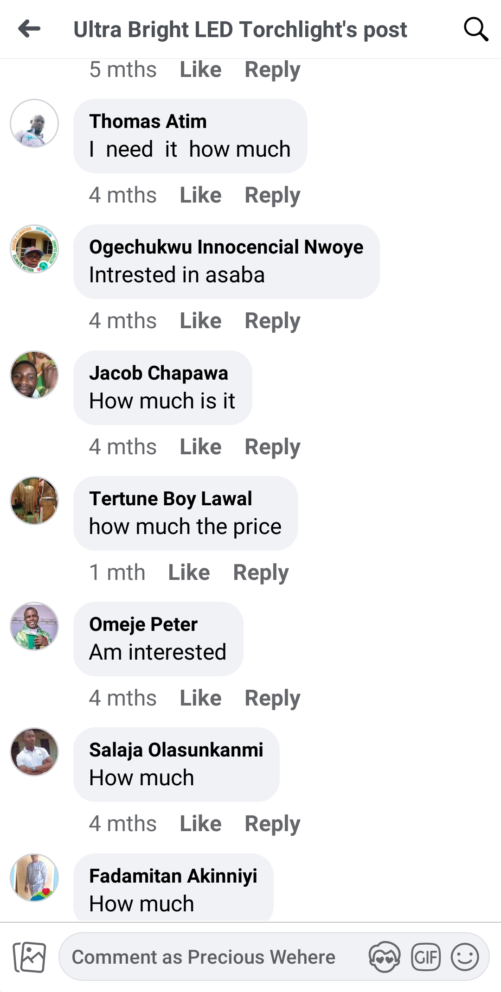Like Thomas Atim's comment
Viewport: 501px width, 992px height.
(200, 195)
